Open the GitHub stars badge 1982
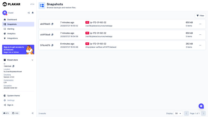The width and height of the screenshot is (208, 117). click(x=15, y=113)
